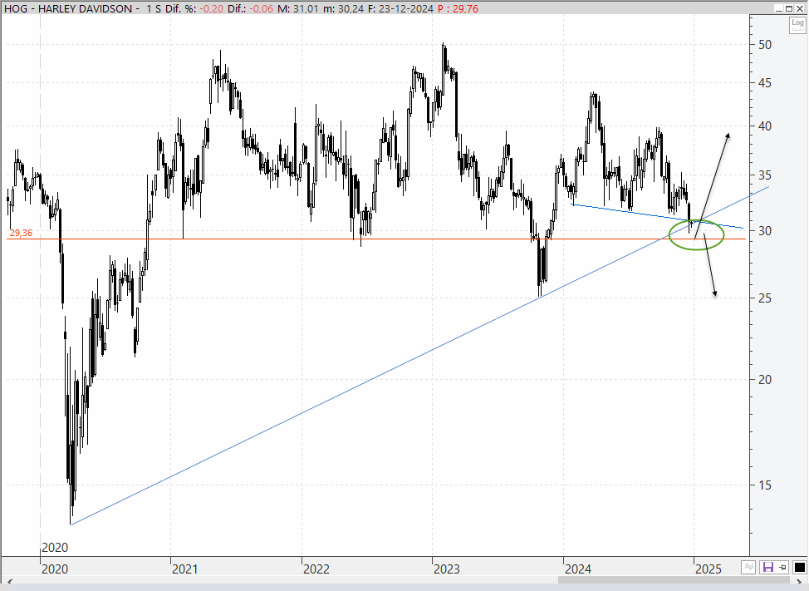Click the 'F: 23-12-2024' date
The image size is (809, 591).
[x=400, y=9]
